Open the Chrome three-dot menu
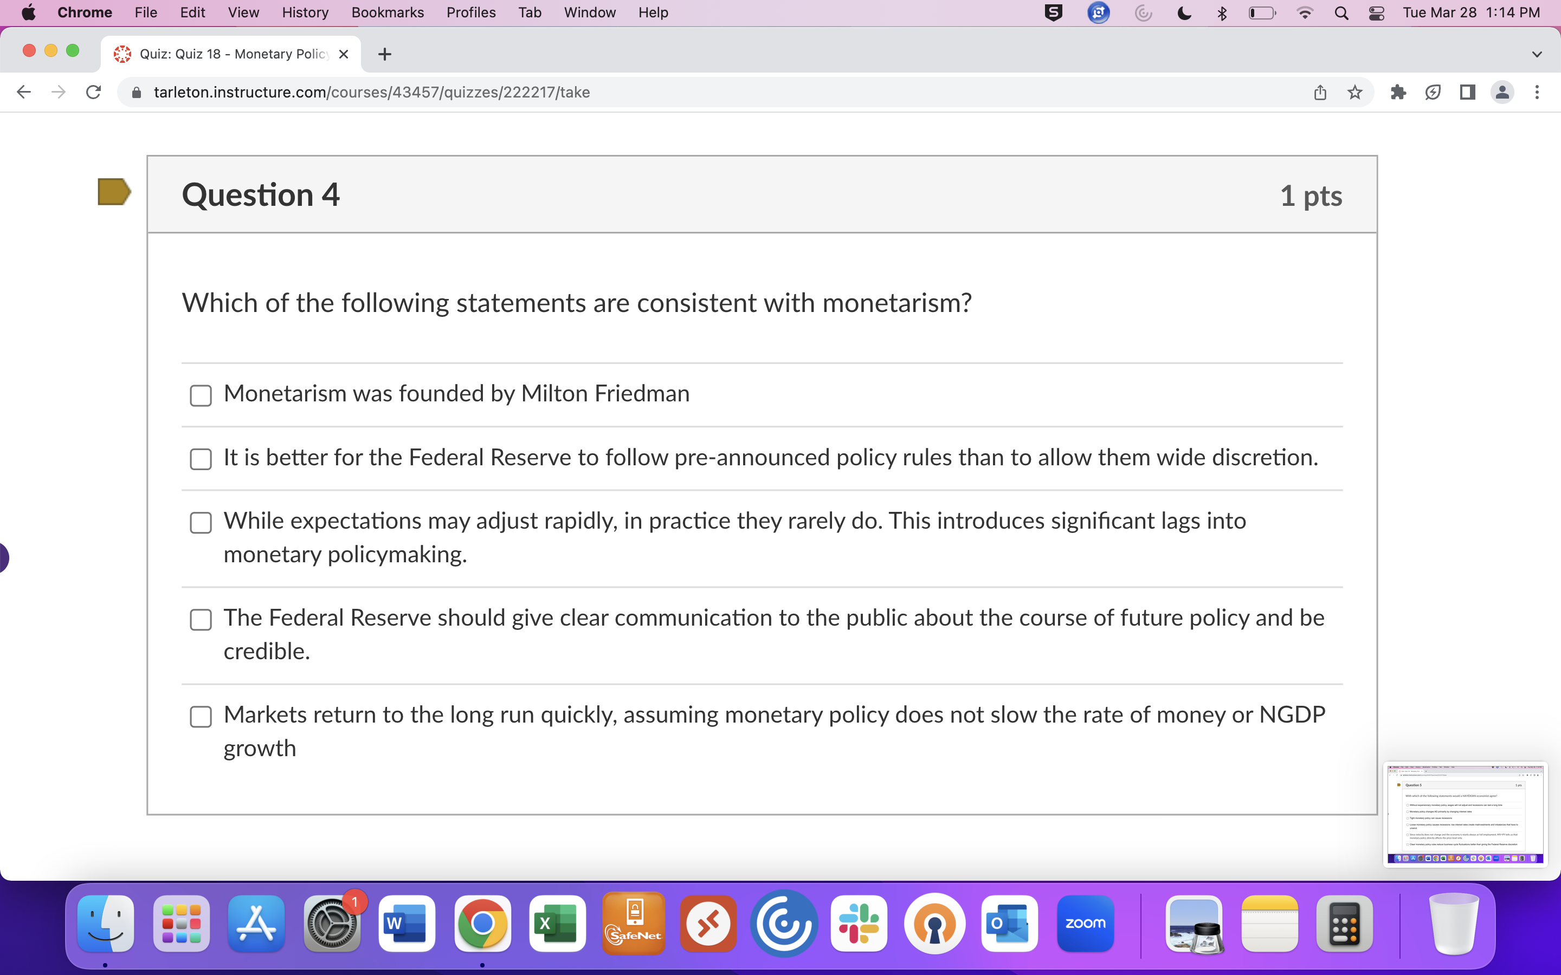The width and height of the screenshot is (1561, 975). [1538, 92]
